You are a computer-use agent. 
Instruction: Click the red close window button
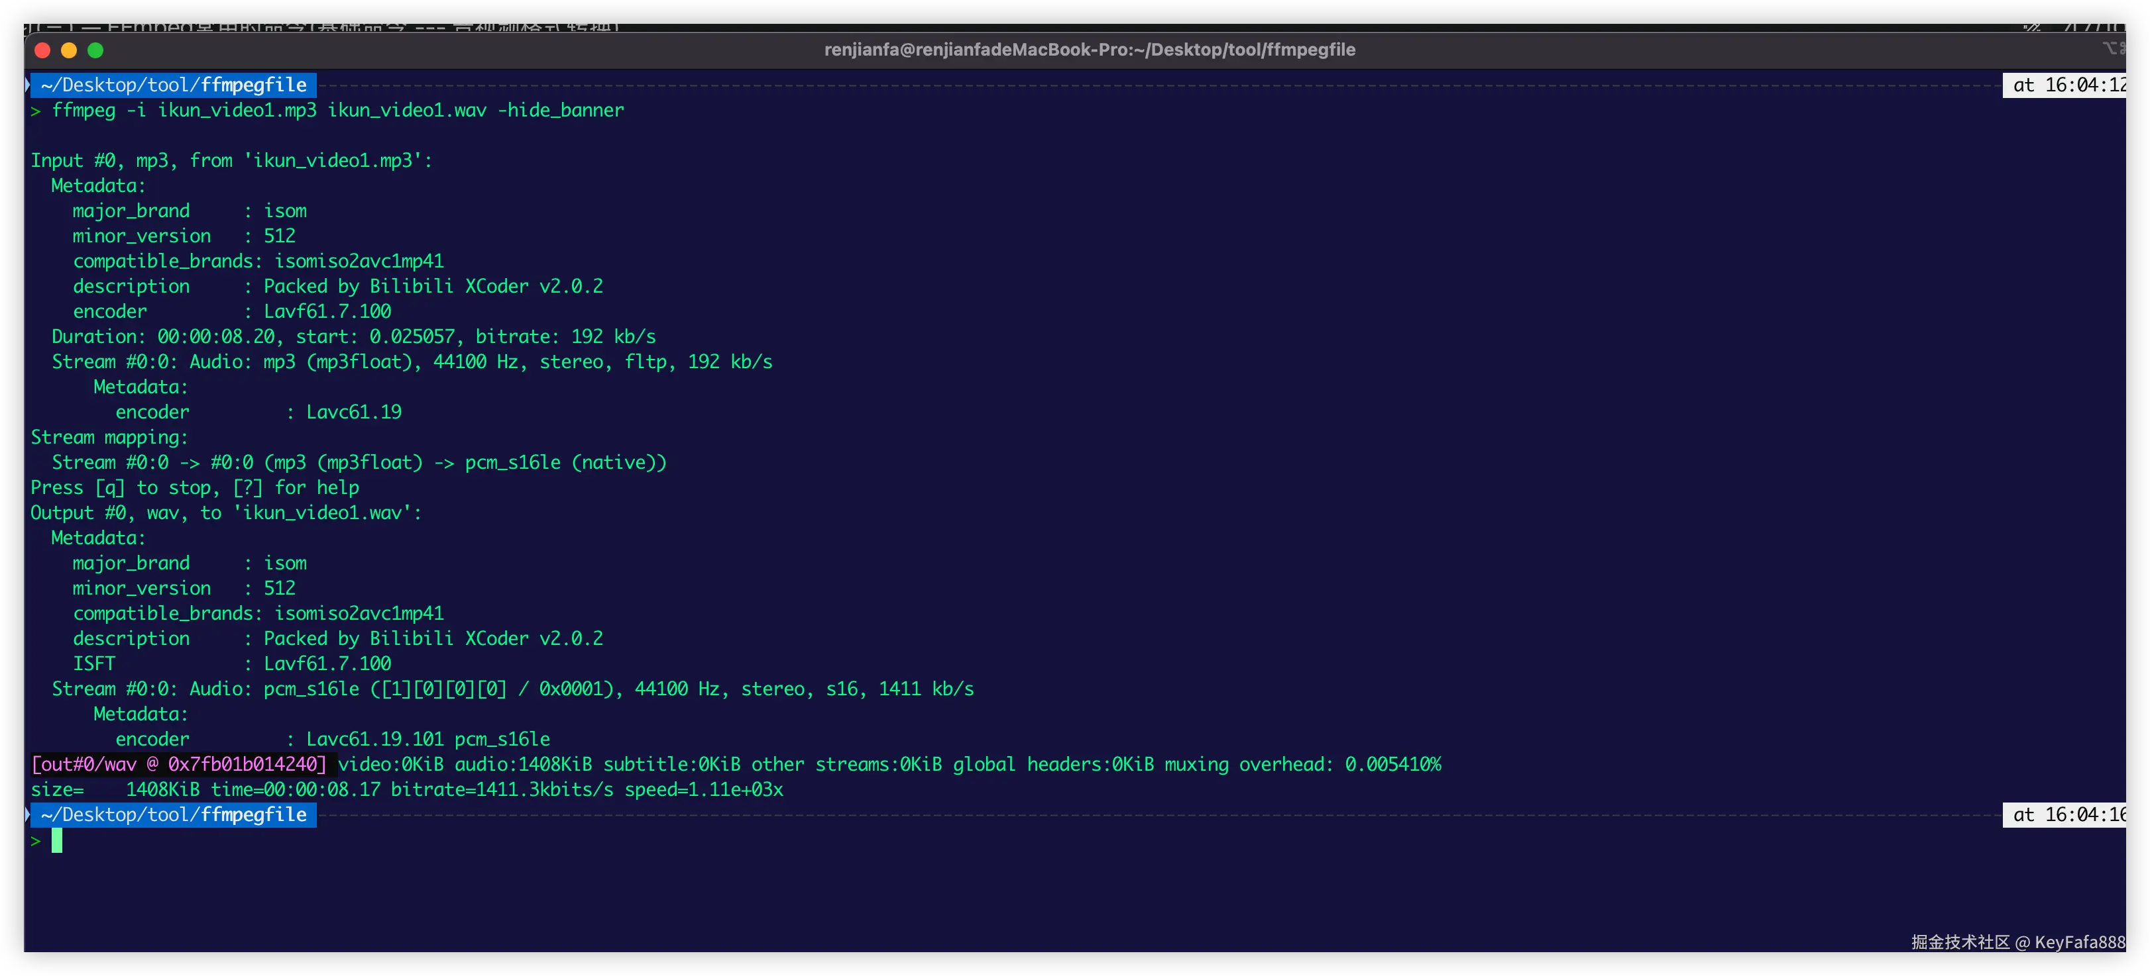pyautogui.click(x=42, y=50)
